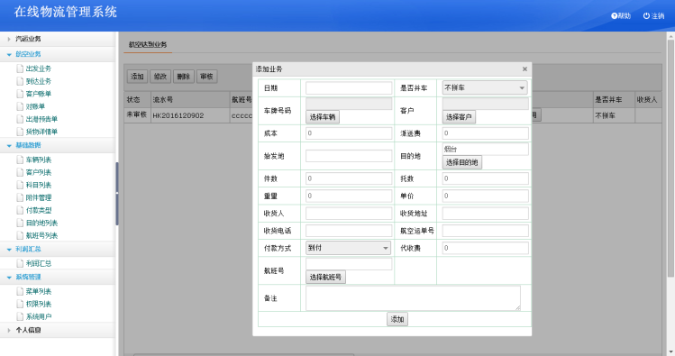
Task: Click the help icon in header
Action: [x=614, y=16]
